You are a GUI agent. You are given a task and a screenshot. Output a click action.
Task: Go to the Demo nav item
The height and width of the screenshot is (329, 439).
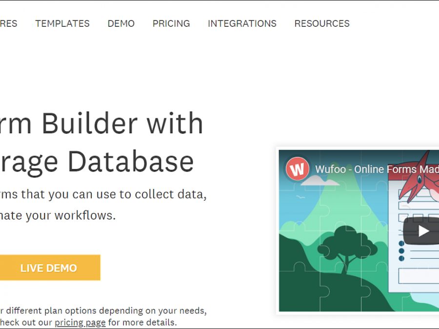click(x=121, y=23)
